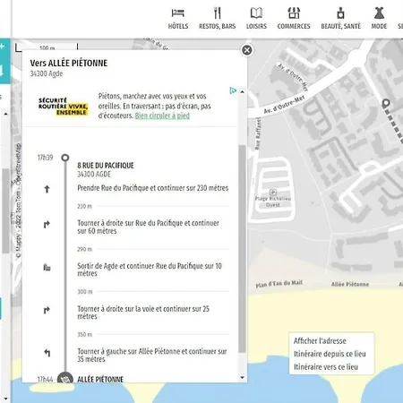Click turn-right icon for 60 mètres step

coord(47,225)
